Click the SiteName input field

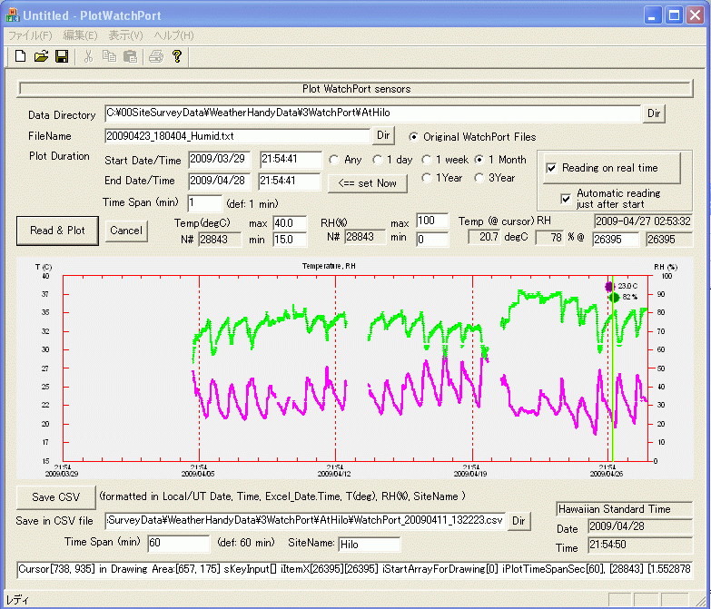369,545
